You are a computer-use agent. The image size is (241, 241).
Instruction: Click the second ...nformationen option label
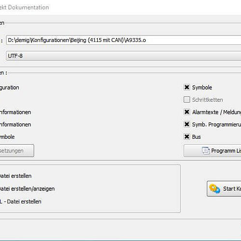pyautogui.click(x=15, y=124)
